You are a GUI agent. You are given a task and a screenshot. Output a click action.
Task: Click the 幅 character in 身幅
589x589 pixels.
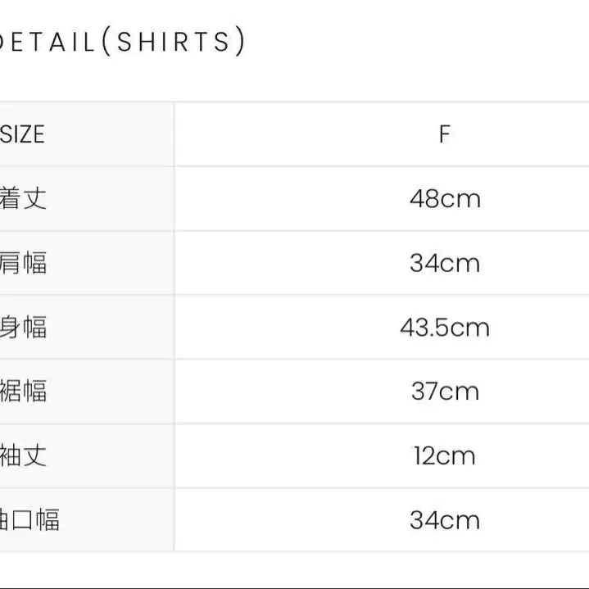tap(35, 327)
